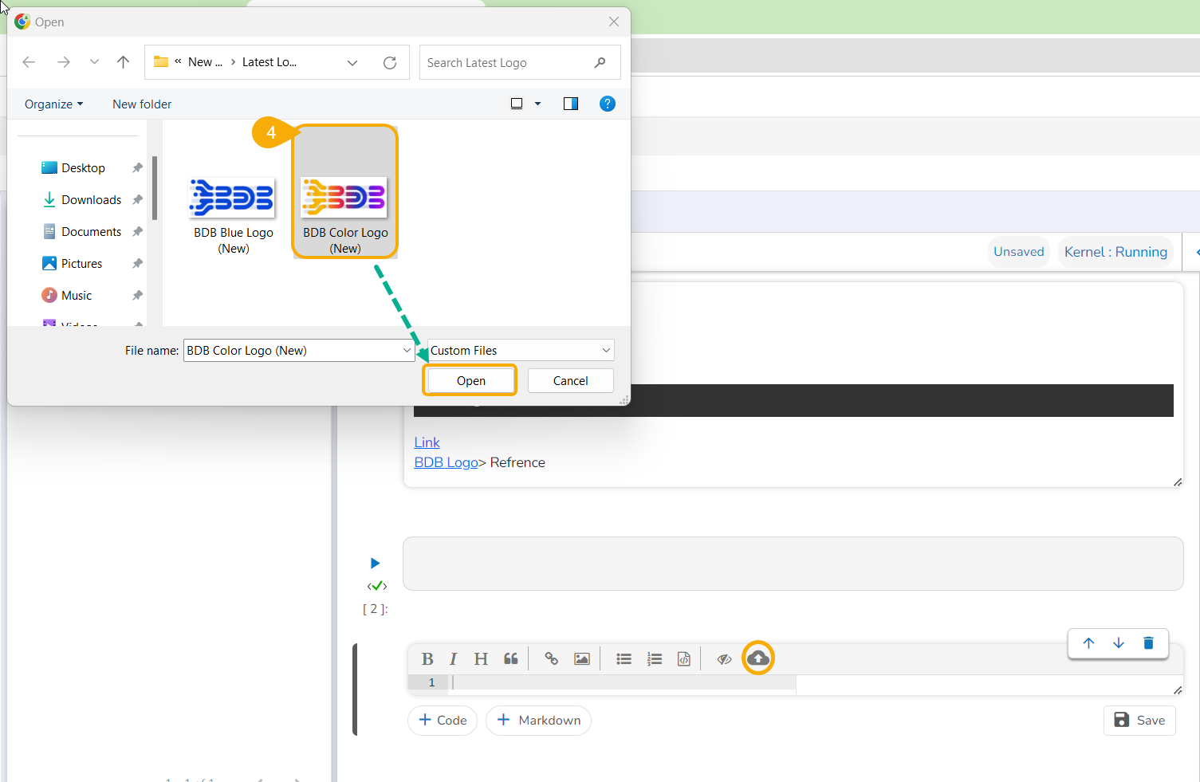Create a numbered list

click(x=655, y=658)
